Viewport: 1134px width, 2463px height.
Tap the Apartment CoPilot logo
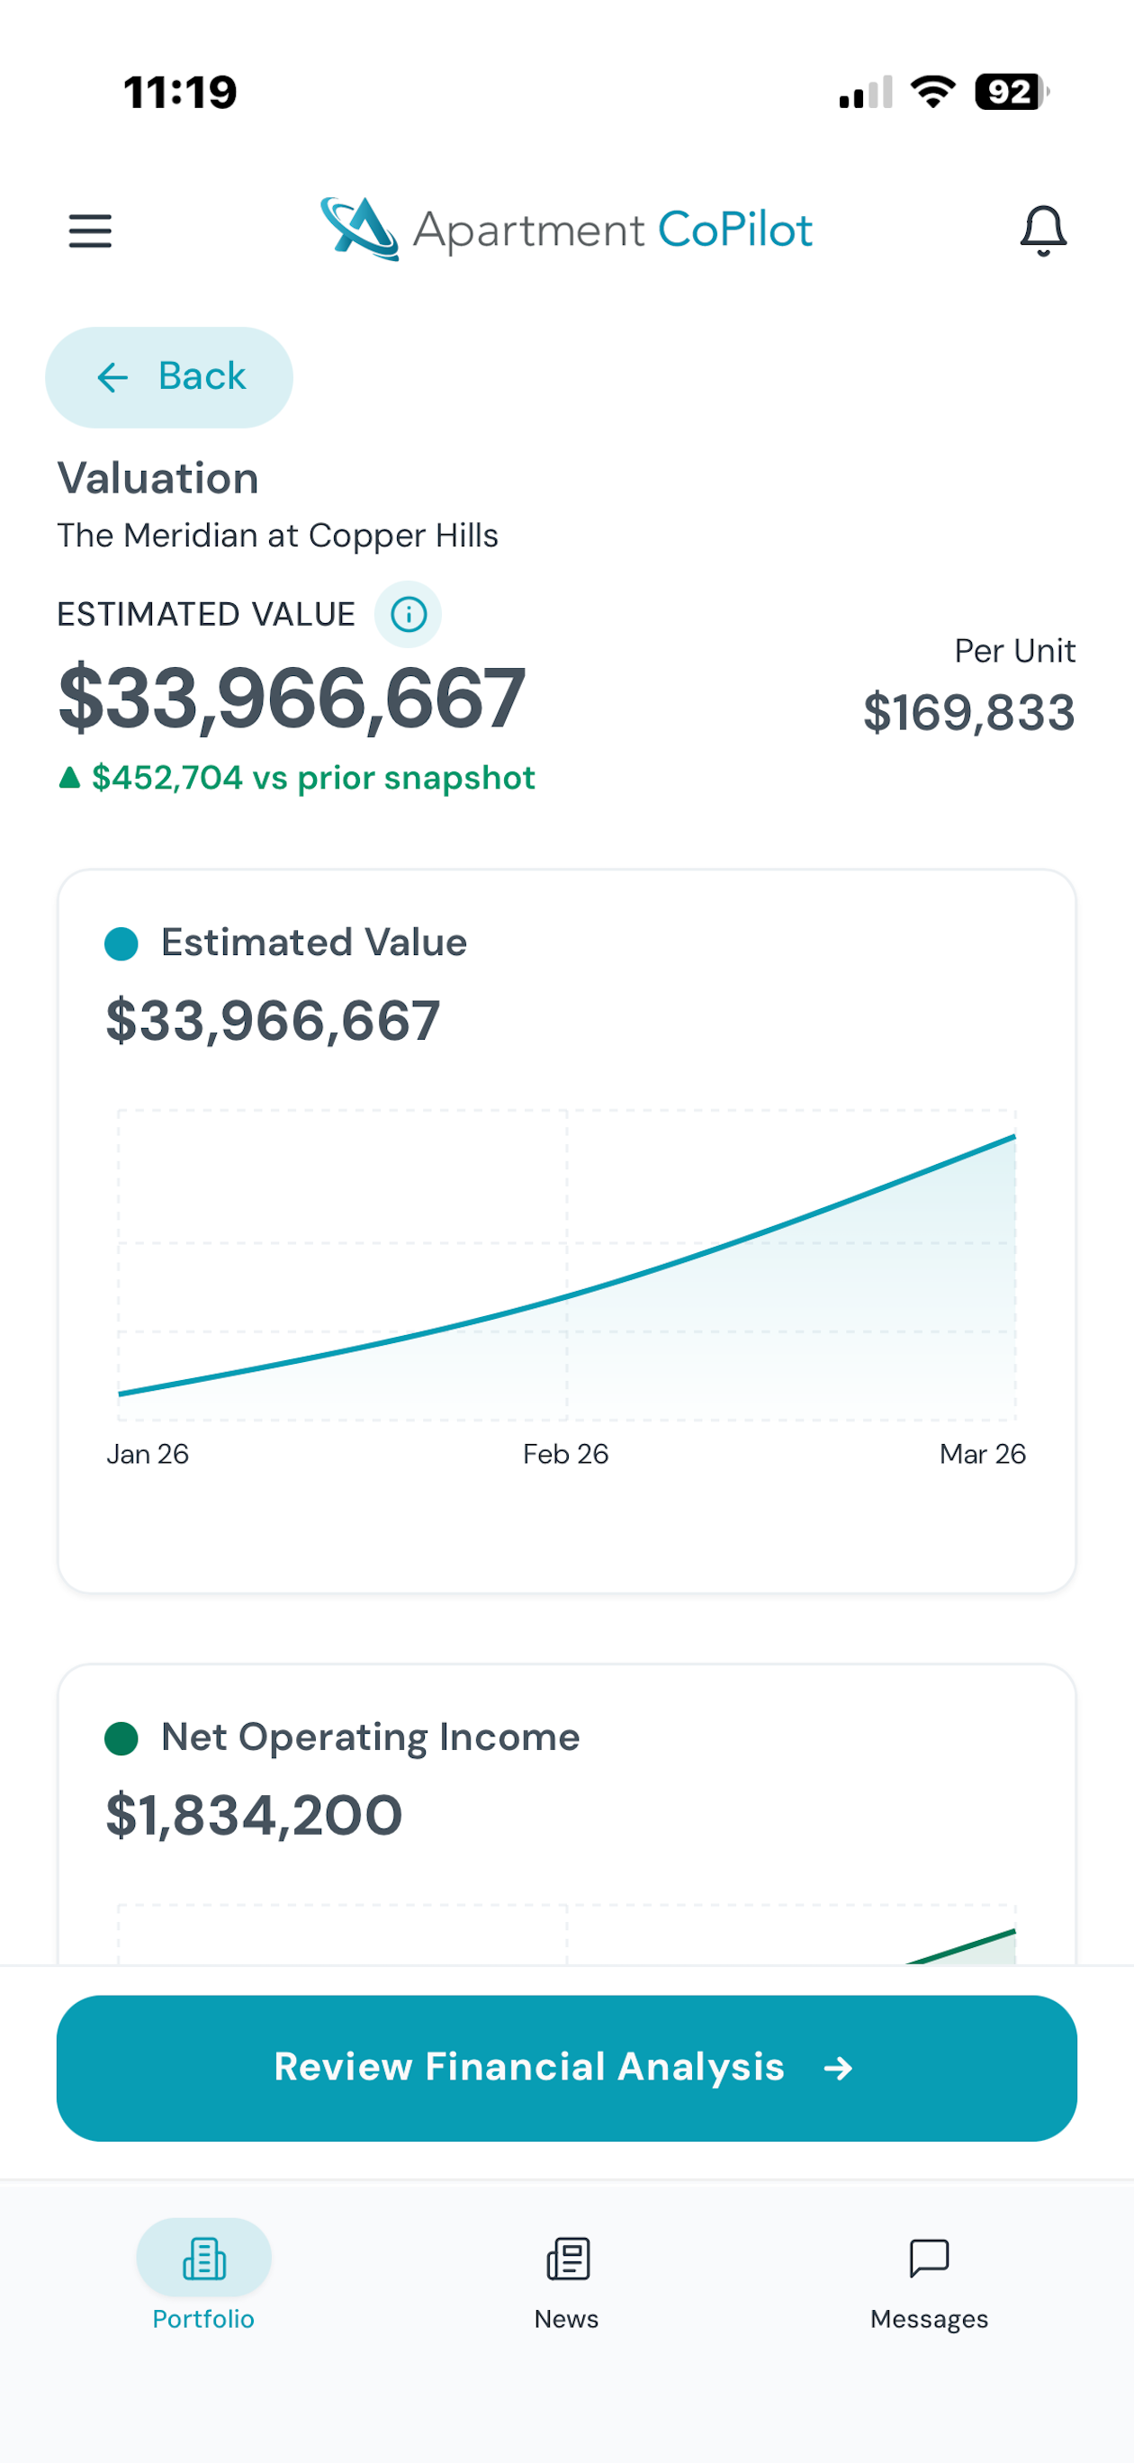coord(566,230)
